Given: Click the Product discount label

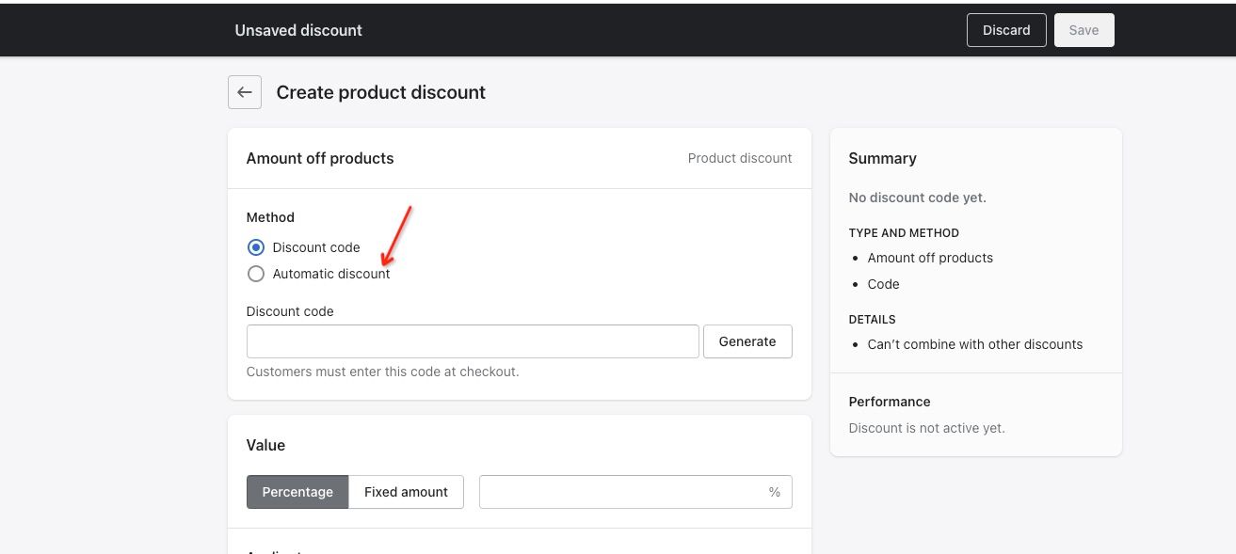Looking at the screenshot, I should click(740, 158).
